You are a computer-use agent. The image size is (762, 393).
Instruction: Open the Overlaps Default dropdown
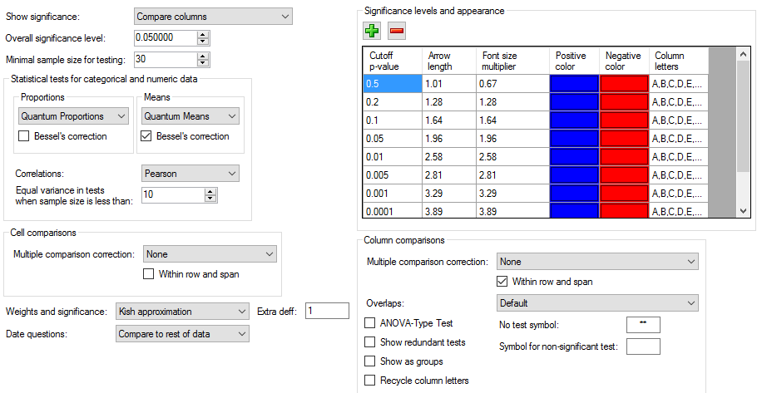point(597,303)
